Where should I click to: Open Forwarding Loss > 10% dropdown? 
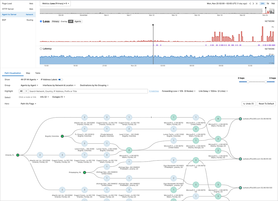pos(179,91)
